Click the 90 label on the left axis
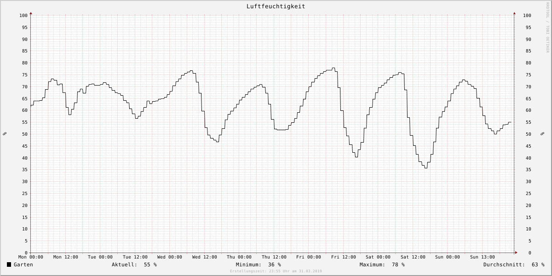Viewport: 552px width, 276px height. point(25,40)
